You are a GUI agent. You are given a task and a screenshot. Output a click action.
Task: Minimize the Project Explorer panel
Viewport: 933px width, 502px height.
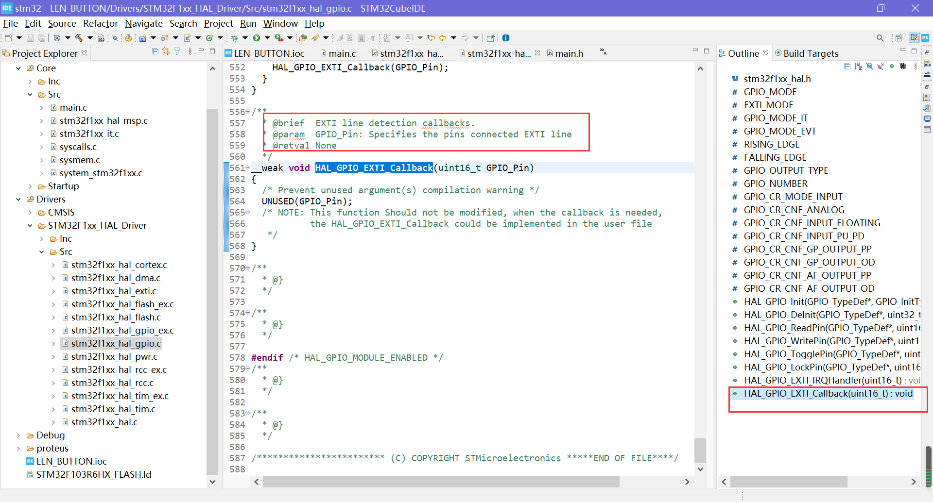[x=201, y=50]
